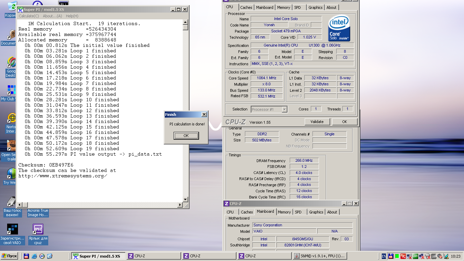Launch Internet Explorer from quick launch

click(x=34, y=256)
